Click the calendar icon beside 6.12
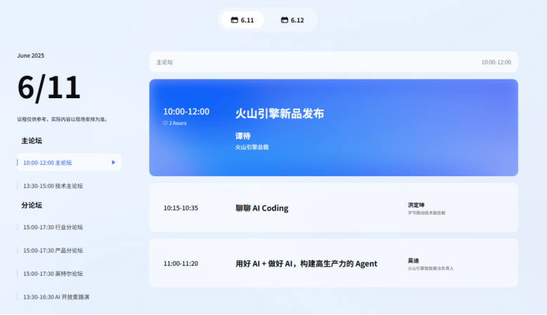 (285, 20)
